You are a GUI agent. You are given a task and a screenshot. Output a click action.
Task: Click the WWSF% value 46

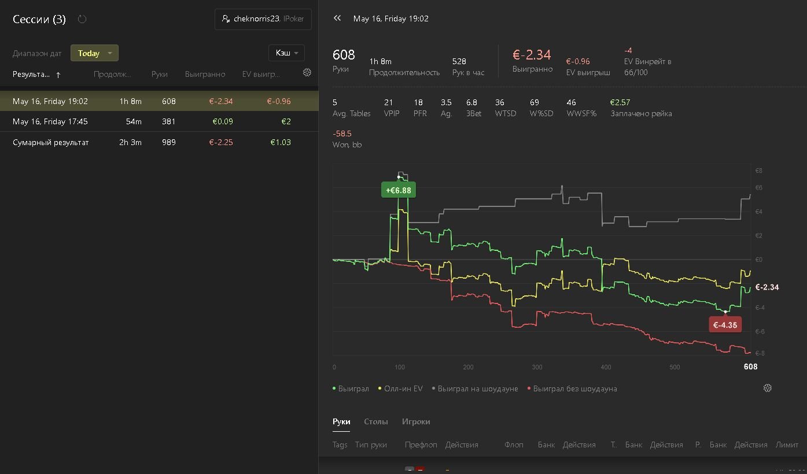click(571, 102)
